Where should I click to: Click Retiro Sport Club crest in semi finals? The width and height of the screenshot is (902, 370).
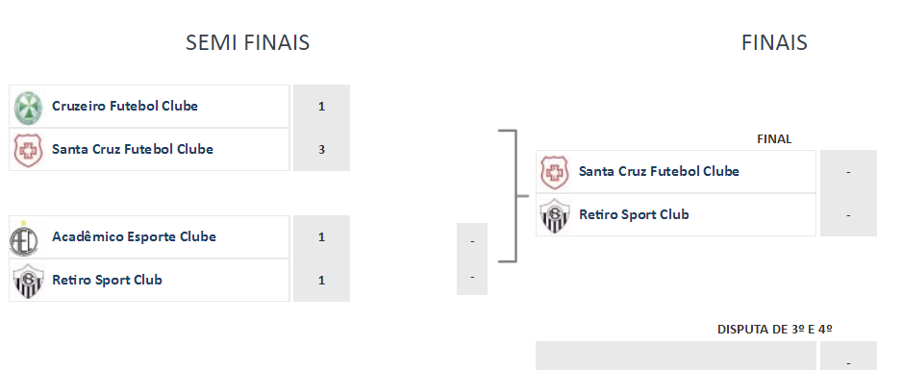(28, 281)
